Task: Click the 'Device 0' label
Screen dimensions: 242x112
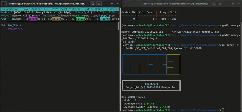Action: (6, 12)
